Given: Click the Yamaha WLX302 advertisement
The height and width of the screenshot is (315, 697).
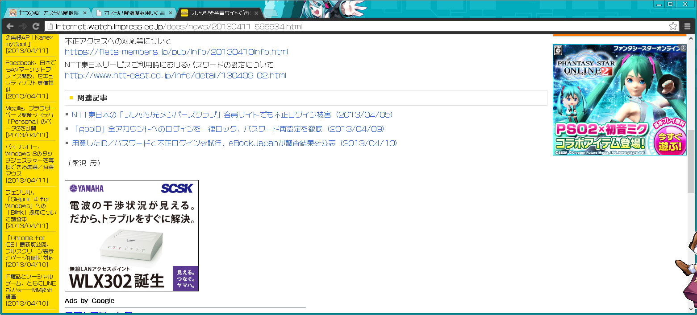Looking at the screenshot, I should (x=132, y=236).
